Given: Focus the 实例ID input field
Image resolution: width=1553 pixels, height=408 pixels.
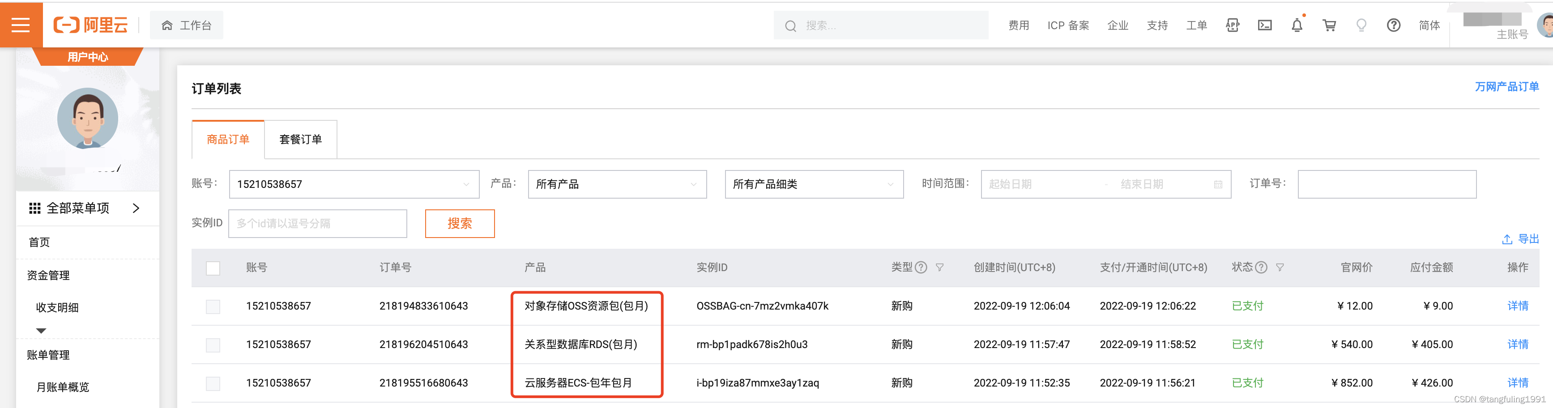Looking at the screenshot, I should click(x=317, y=223).
